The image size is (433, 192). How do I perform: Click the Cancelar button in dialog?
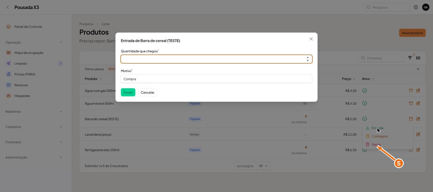(147, 92)
